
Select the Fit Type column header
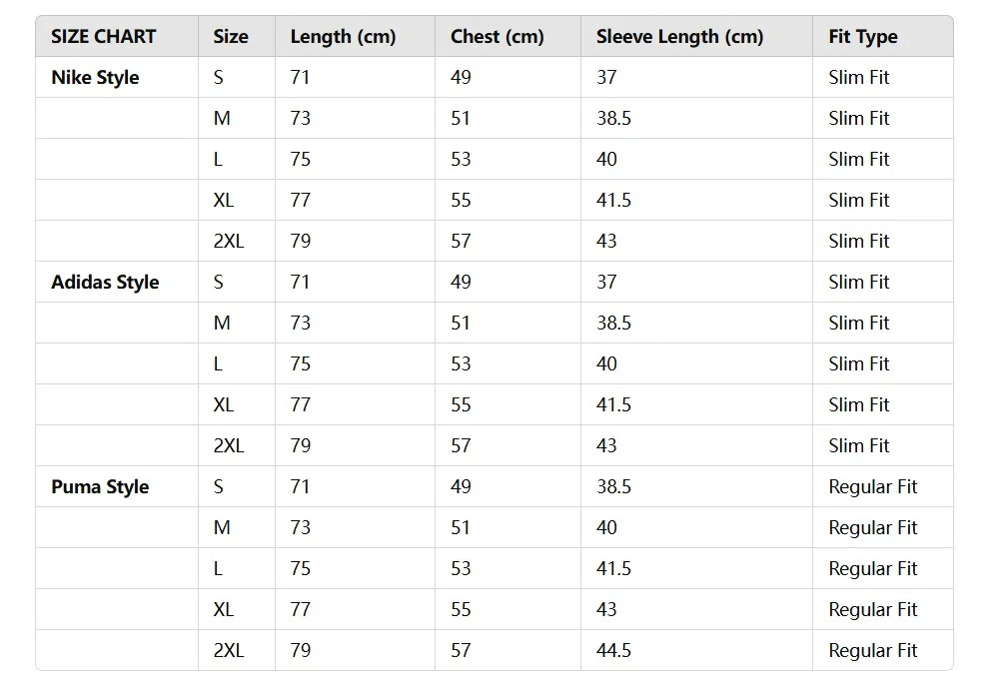862,37
